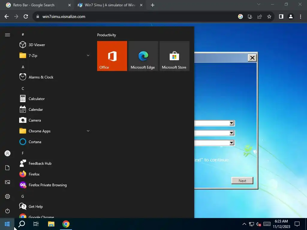This screenshot has height=230, width=307.
Task: Click the Productivity group title
Action: (106, 35)
